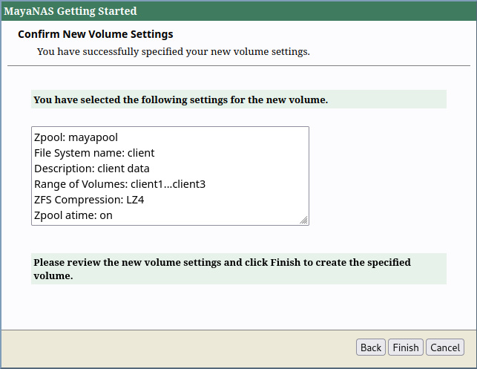Click the Zpool atime: on line
The height and width of the screenshot is (369, 477).
(73, 215)
